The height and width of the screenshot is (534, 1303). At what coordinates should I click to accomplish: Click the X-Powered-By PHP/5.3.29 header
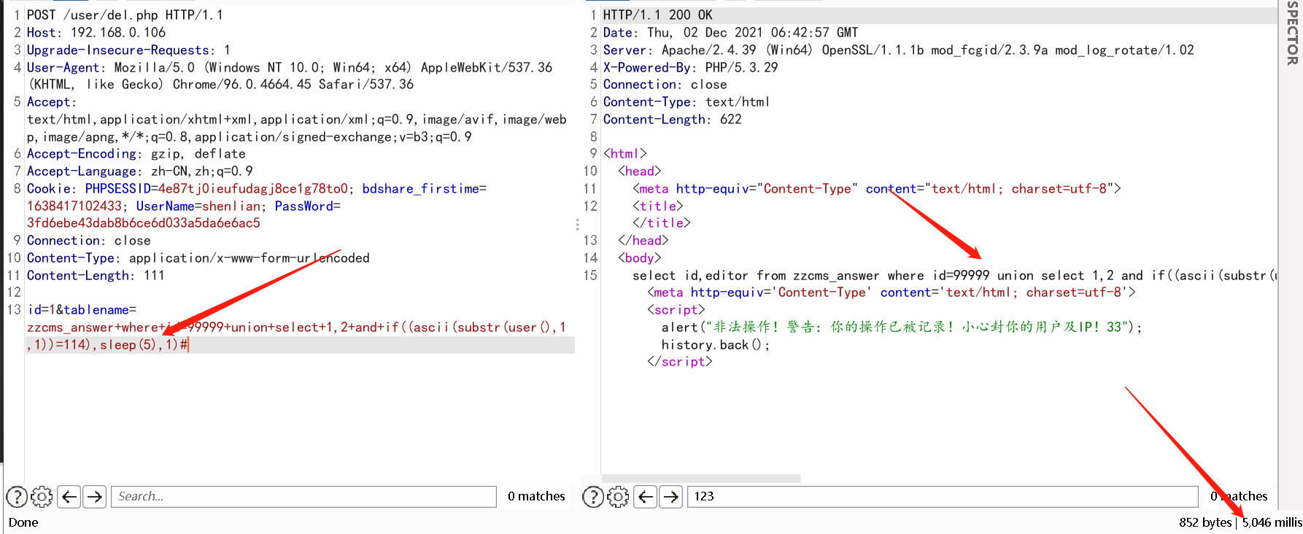(x=691, y=67)
